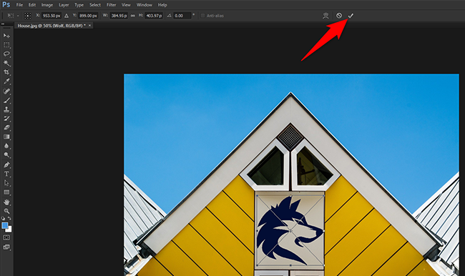Toggle the Anti-alias checkbox
This screenshot has height=276, width=465.
(x=203, y=16)
